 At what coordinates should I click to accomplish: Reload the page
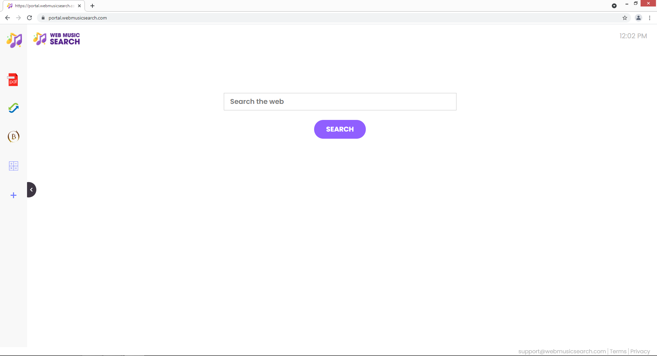click(29, 18)
